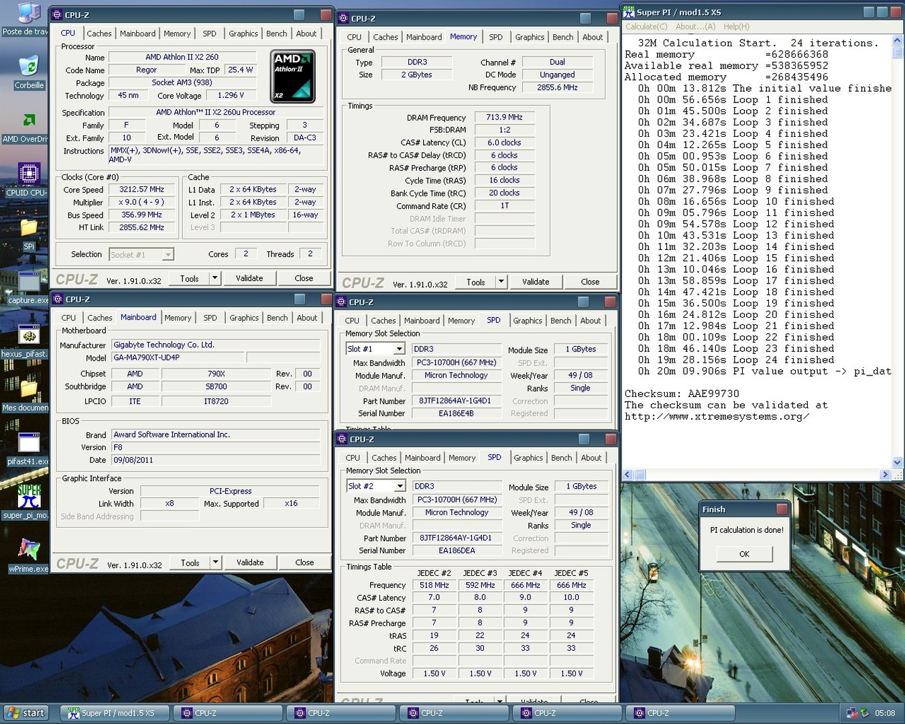This screenshot has width=905, height=724.
Task: Open the Windows start menu
Action: (26, 713)
